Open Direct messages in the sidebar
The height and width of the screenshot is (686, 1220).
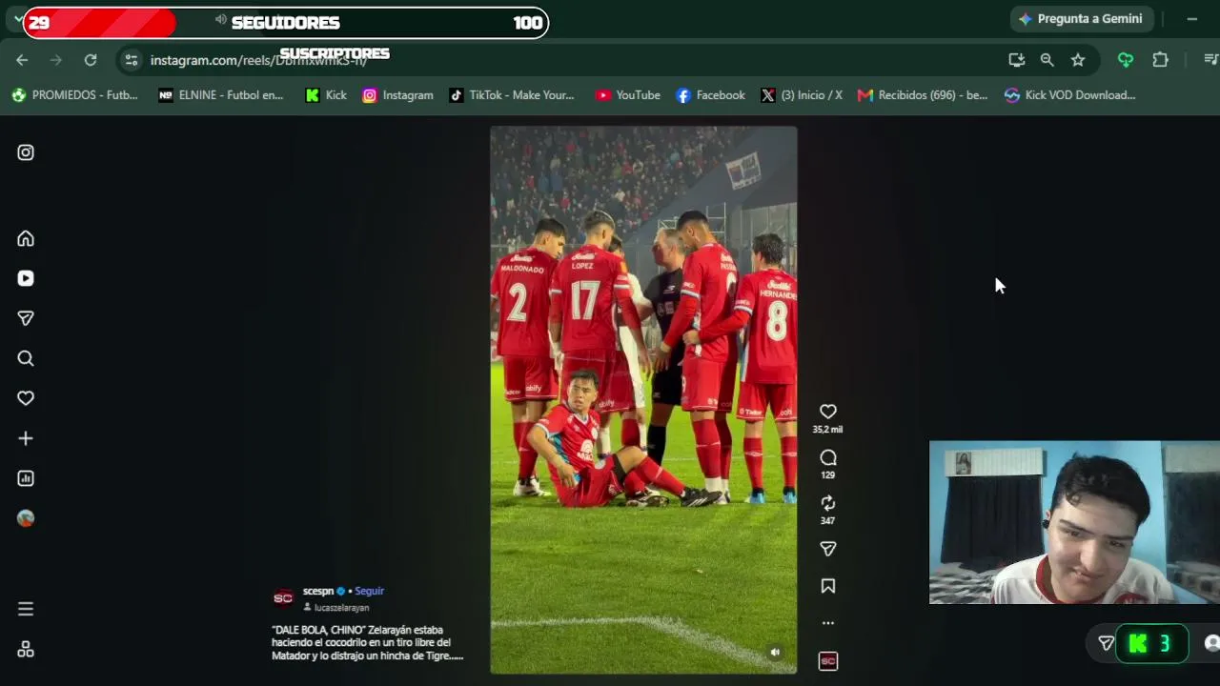point(26,318)
